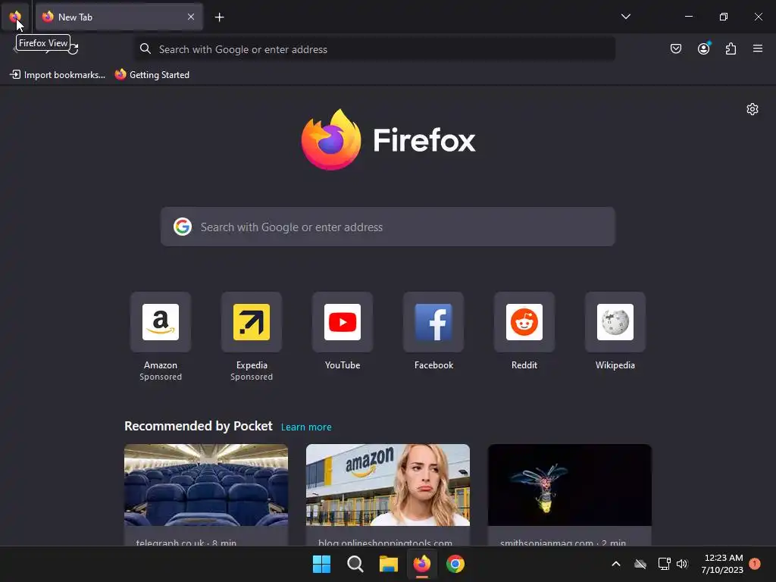Click Import bookmarks... in bookmarks toolbar
The width and height of the screenshot is (776, 582).
click(x=58, y=75)
